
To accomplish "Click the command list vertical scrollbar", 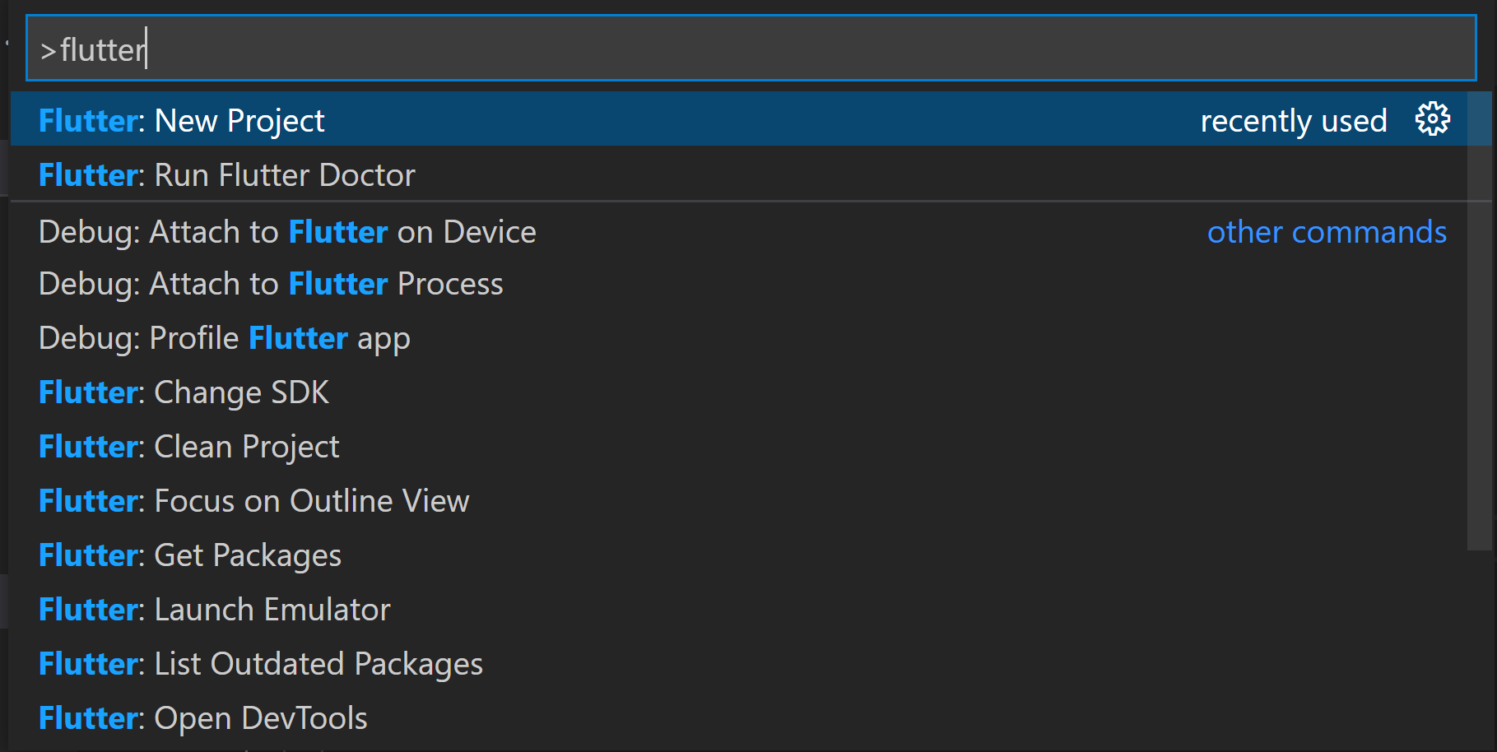I will point(1480,321).
